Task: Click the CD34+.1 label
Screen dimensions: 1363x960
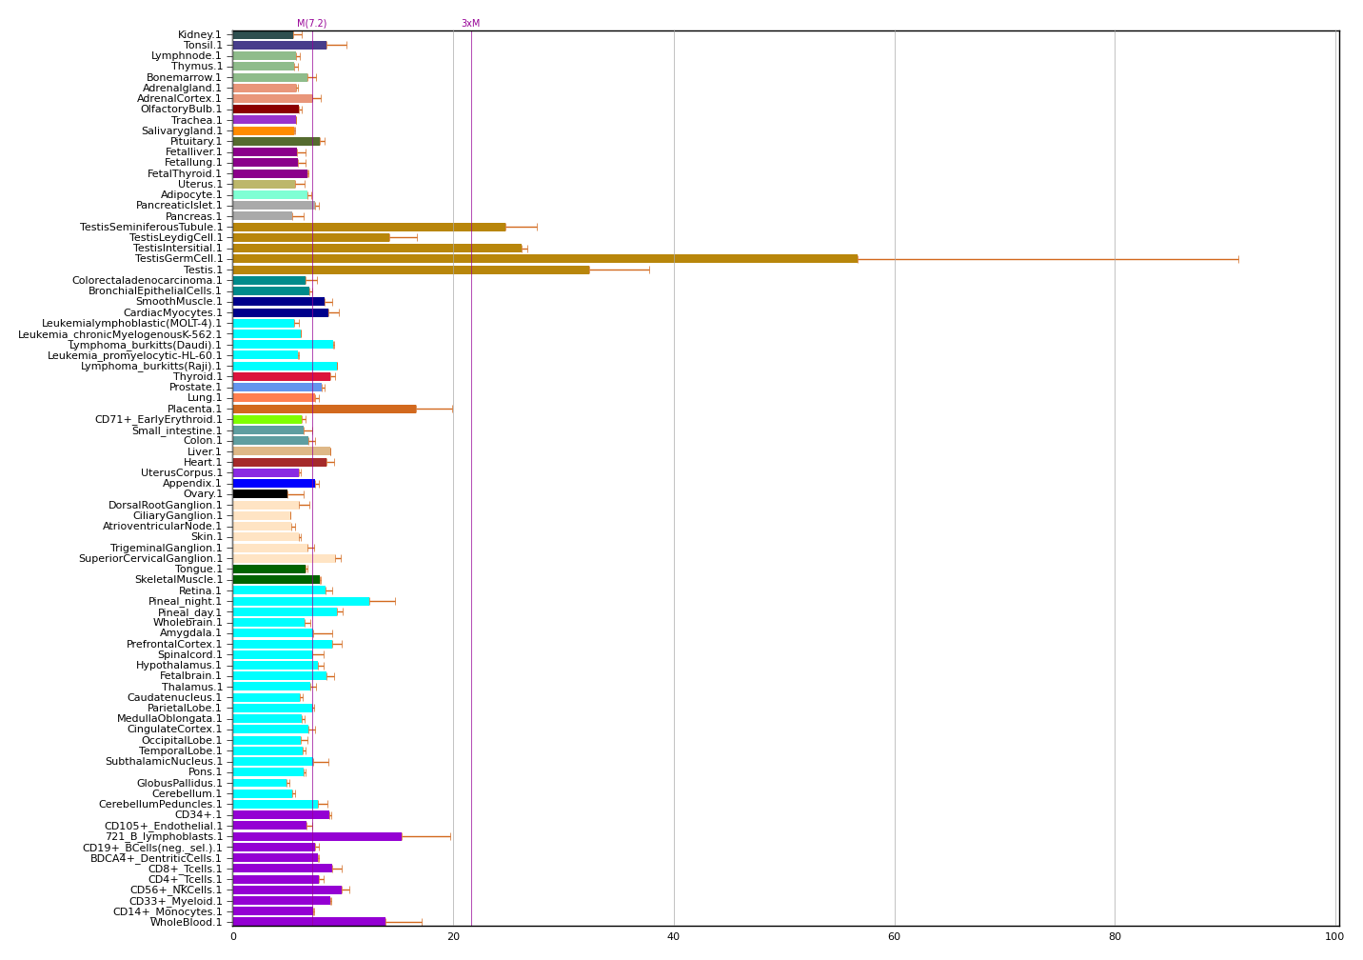Action: (198, 815)
